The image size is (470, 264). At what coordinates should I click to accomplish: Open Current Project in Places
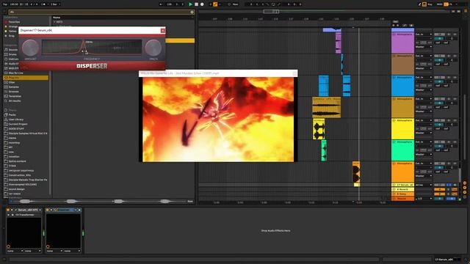18,124
